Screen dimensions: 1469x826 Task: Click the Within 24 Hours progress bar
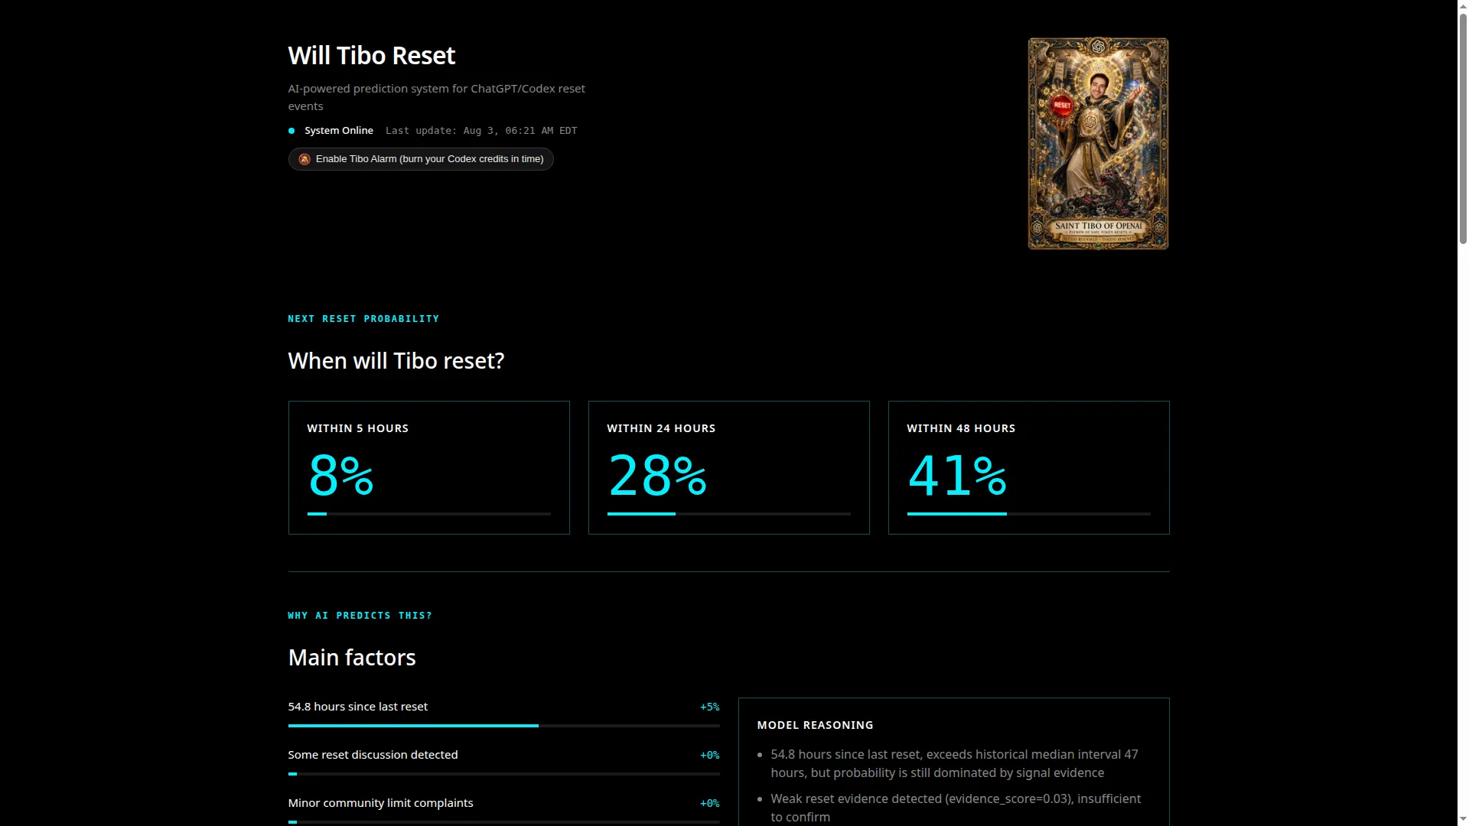[729, 514]
